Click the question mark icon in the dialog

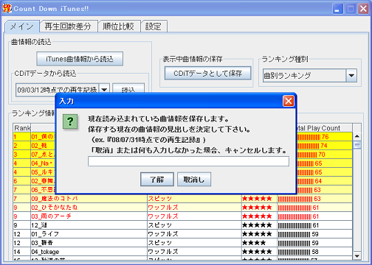(70, 121)
